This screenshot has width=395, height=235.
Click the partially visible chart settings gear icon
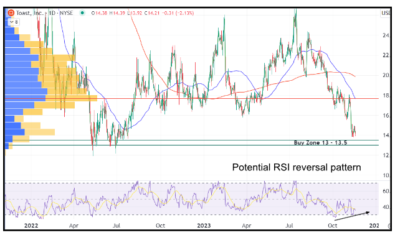click(x=389, y=226)
